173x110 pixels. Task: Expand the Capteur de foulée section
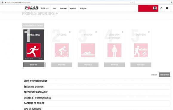(96, 103)
